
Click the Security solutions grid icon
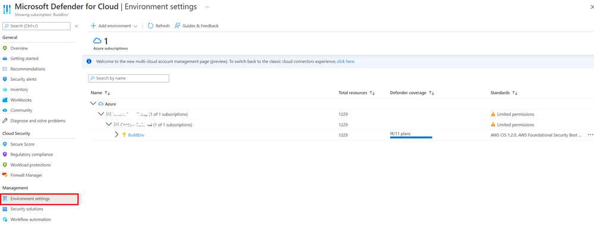coord(5,209)
